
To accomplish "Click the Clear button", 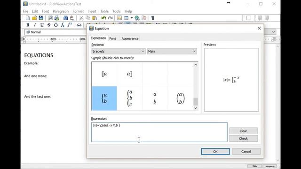I will (x=244, y=131).
